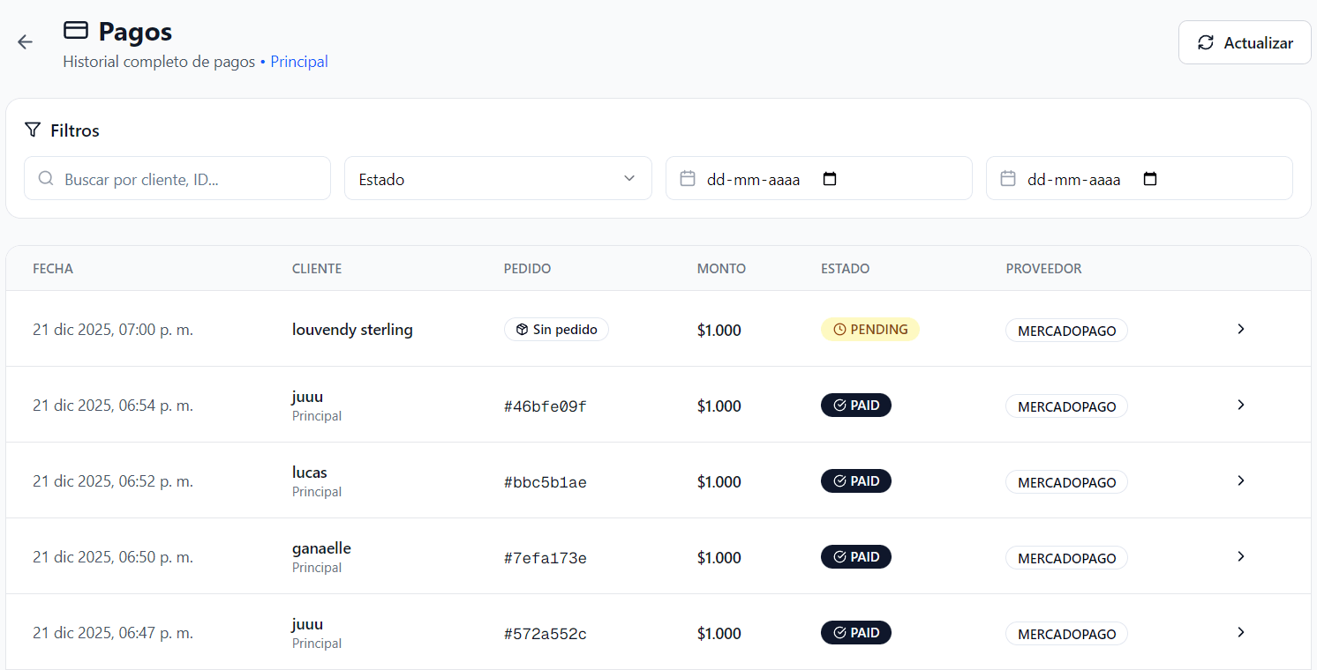The image size is (1317, 670).
Task: Click the clock icon in PENDING badge
Action: pyautogui.click(x=839, y=330)
